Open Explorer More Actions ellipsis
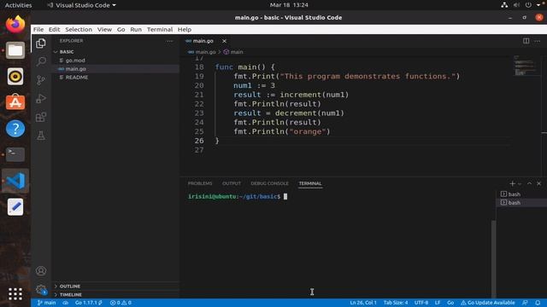This screenshot has height=307, width=547. (x=169, y=41)
